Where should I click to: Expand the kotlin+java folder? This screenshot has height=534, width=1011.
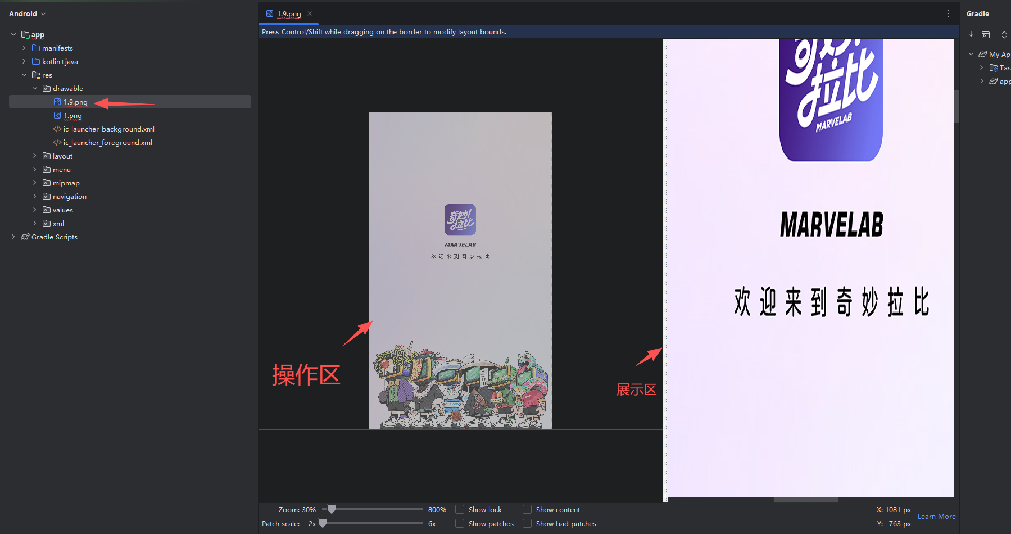click(x=24, y=61)
